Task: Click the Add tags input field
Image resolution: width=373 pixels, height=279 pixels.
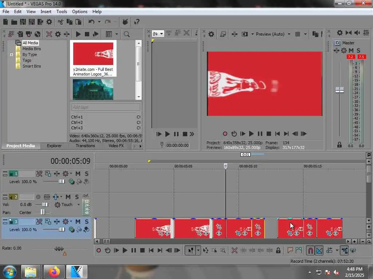Action: (106, 107)
